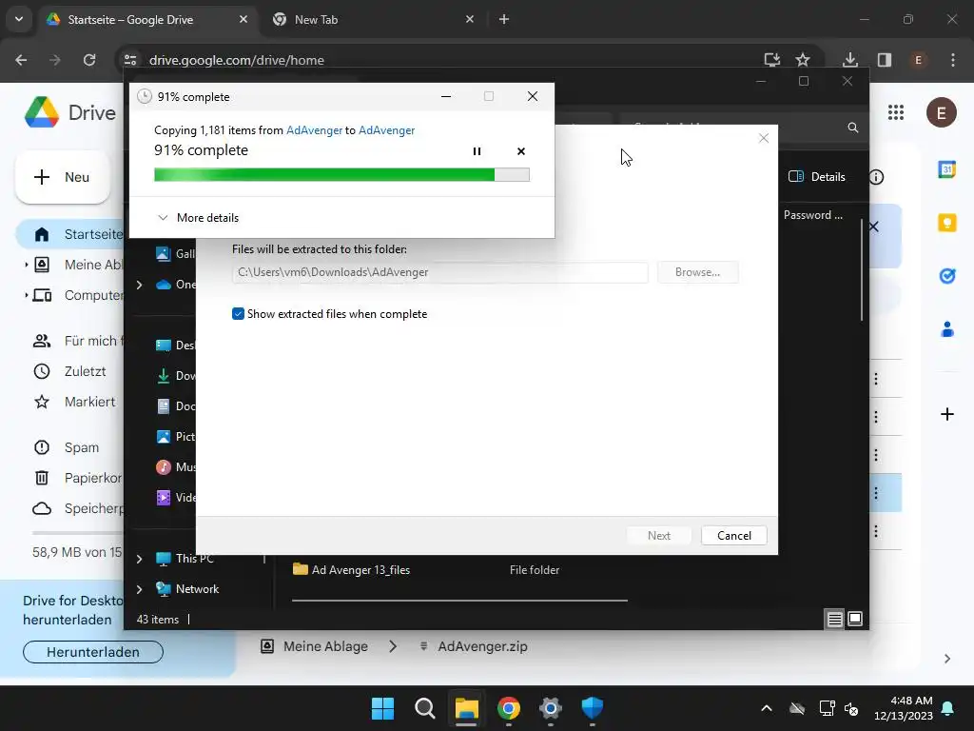This screenshot has height=731, width=974.
Task: Open the Google Drive logo home
Action: (69, 112)
